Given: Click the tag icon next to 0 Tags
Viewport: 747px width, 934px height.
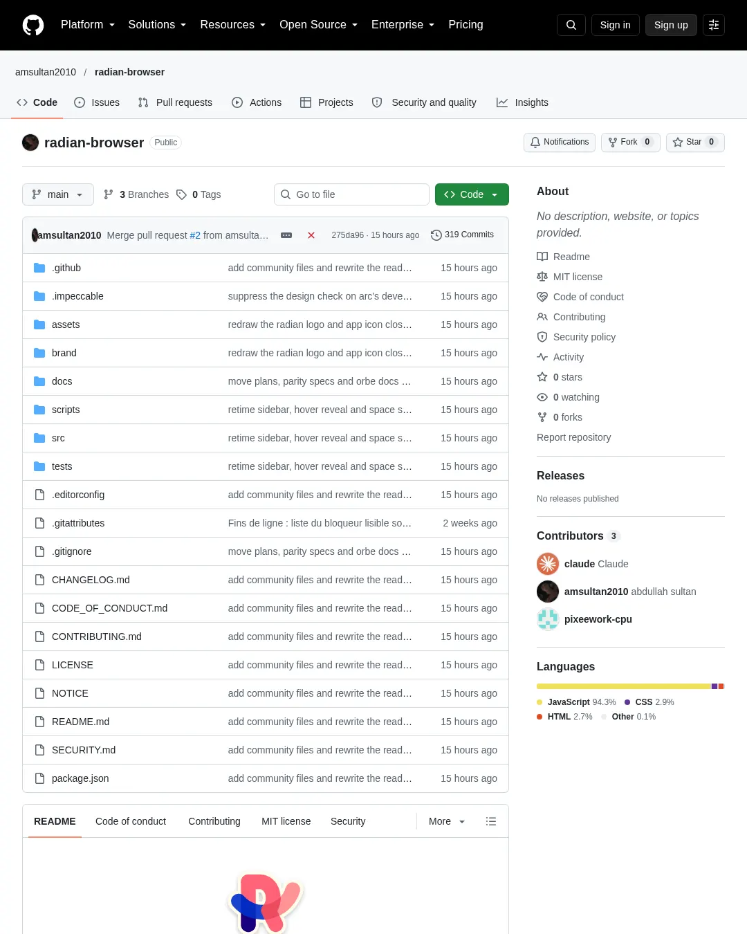Looking at the screenshot, I should point(181,194).
